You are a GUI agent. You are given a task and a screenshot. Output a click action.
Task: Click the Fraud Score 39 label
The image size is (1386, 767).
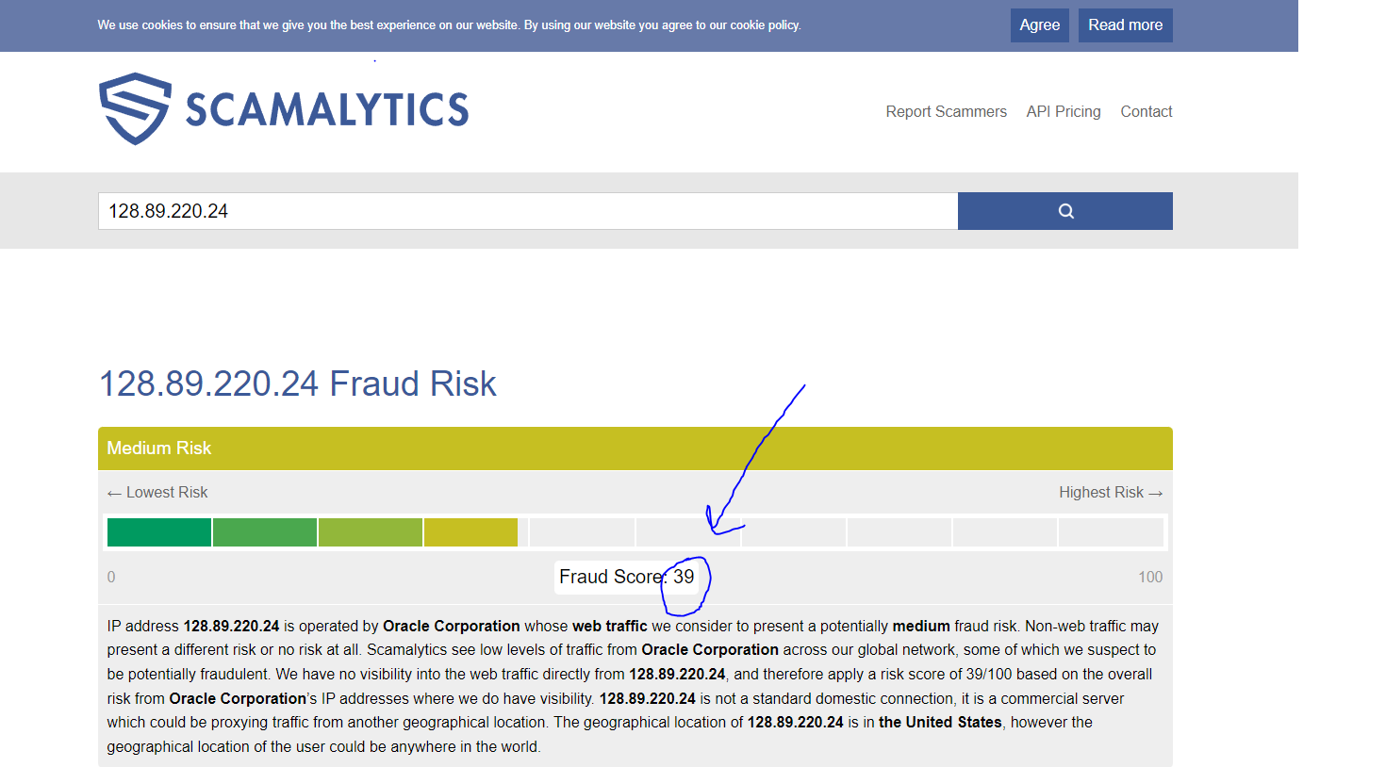[626, 577]
